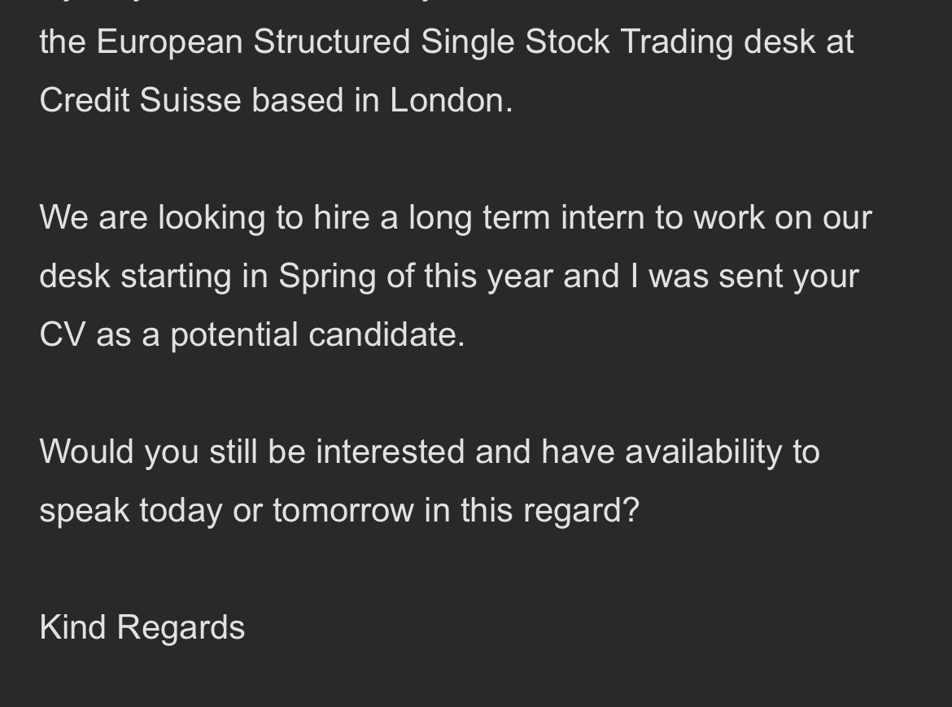Viewport: 952px width, 707px height.
Task: Click the words "Single Stock Trading"
Action: tap(577, 41)
